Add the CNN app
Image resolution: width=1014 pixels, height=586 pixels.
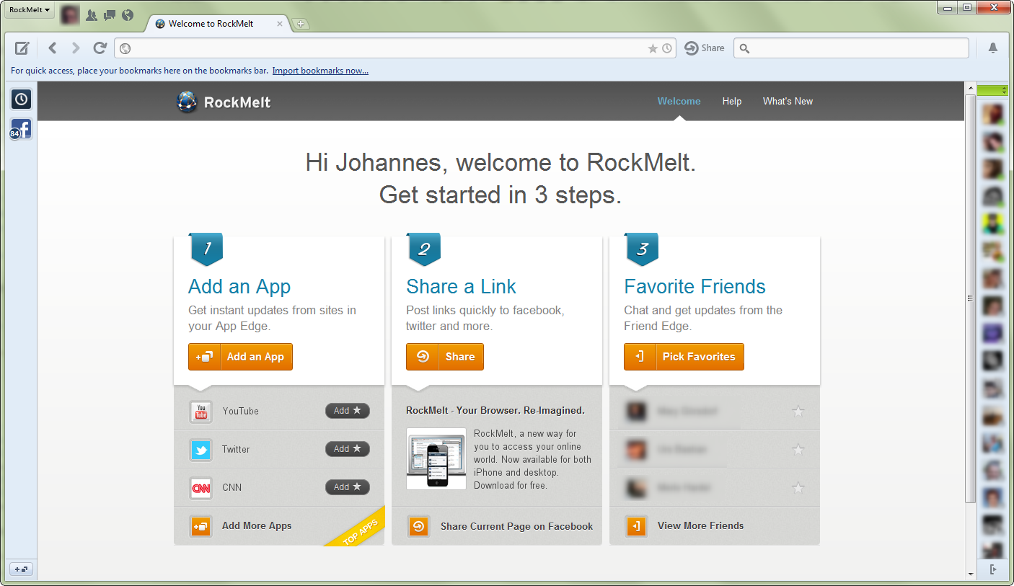[x=348, y=487]
